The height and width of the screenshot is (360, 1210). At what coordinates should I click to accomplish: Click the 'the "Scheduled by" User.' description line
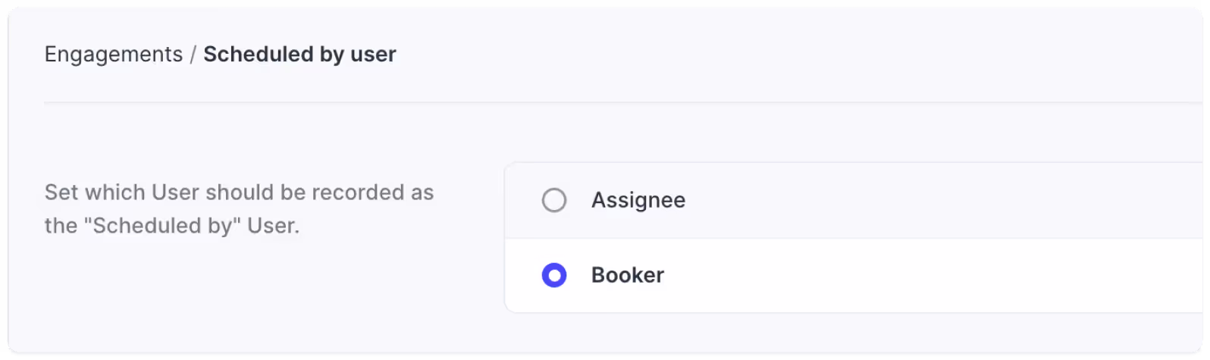pos(172,226)
